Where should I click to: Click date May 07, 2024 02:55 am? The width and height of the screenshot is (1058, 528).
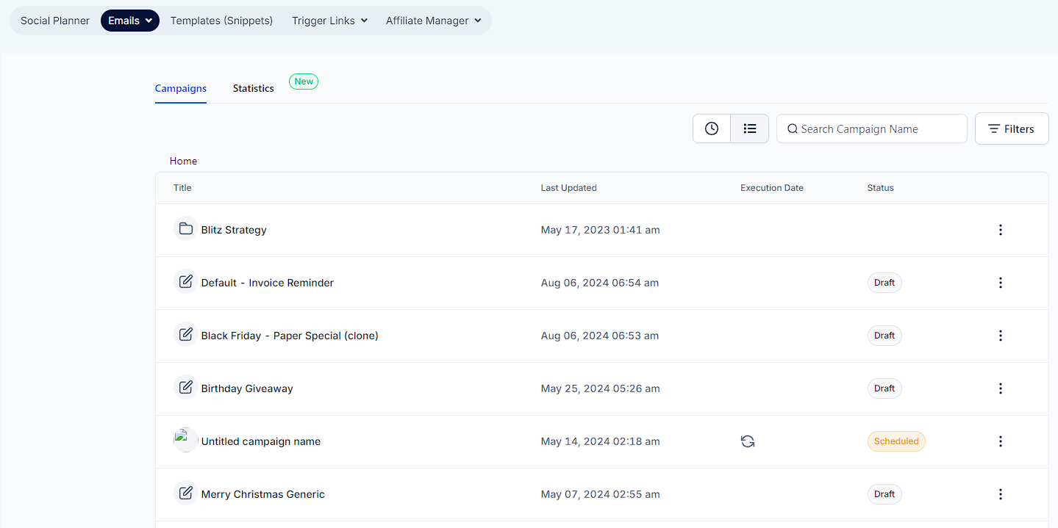coord(601,494)
